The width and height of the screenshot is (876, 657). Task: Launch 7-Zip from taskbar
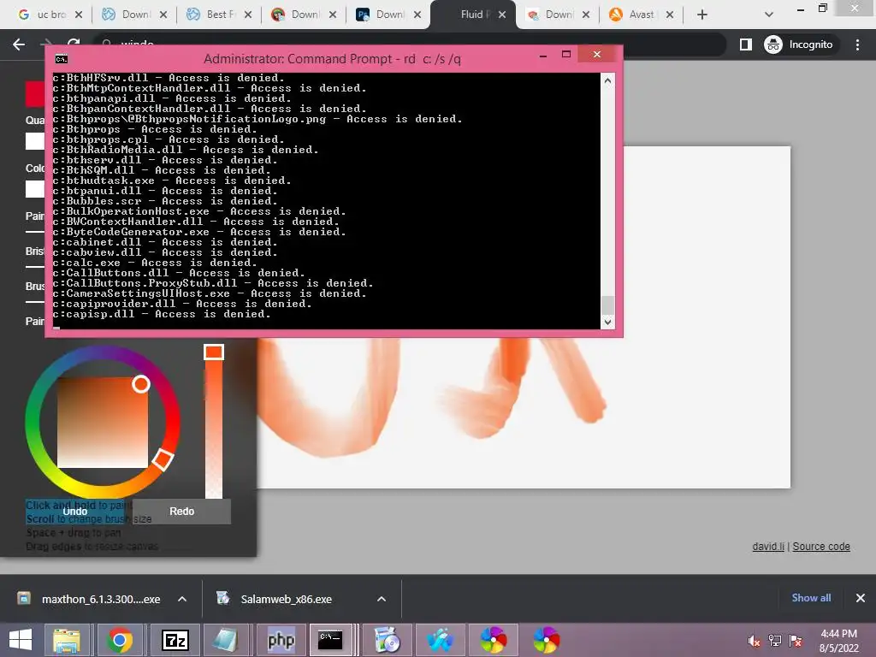pyautogui.click(x=175, y=640)
